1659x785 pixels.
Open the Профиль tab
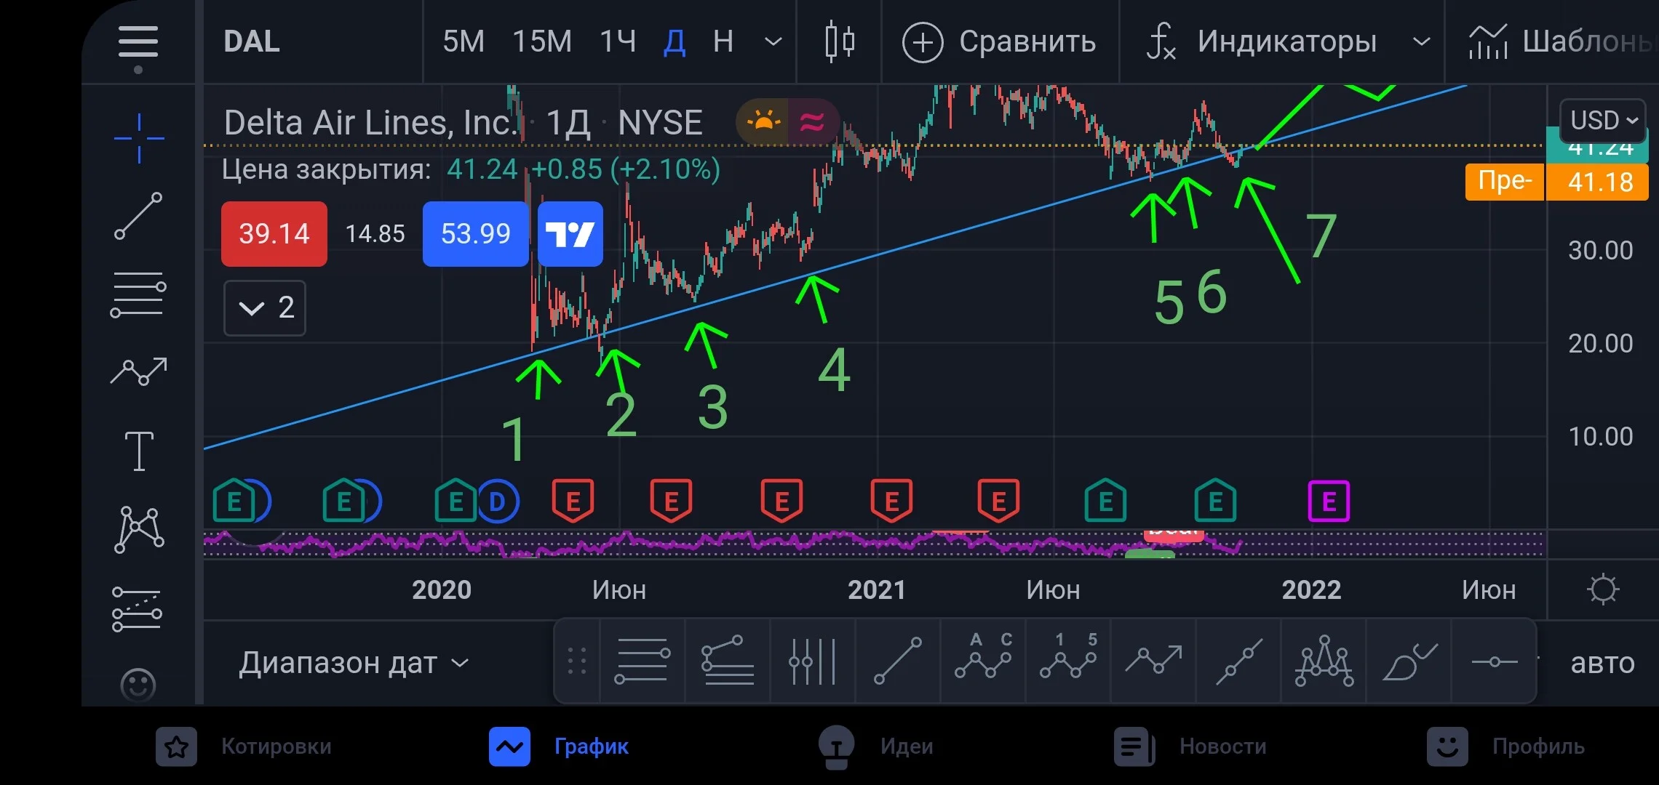(1505, 746)
